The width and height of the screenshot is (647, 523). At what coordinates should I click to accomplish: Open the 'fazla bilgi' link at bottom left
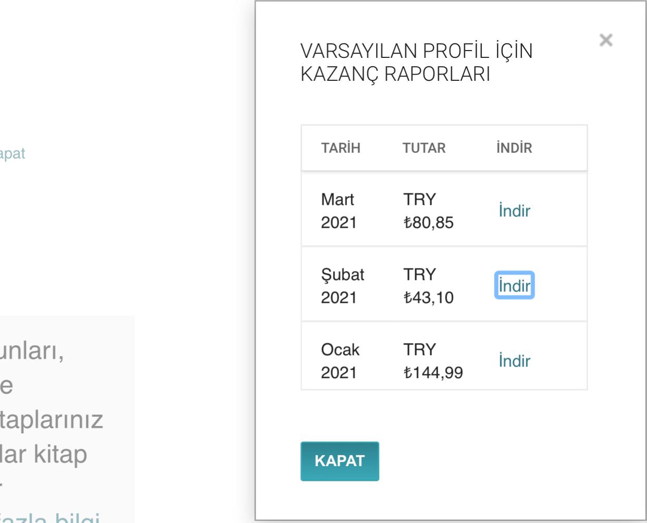coord(49,517)
